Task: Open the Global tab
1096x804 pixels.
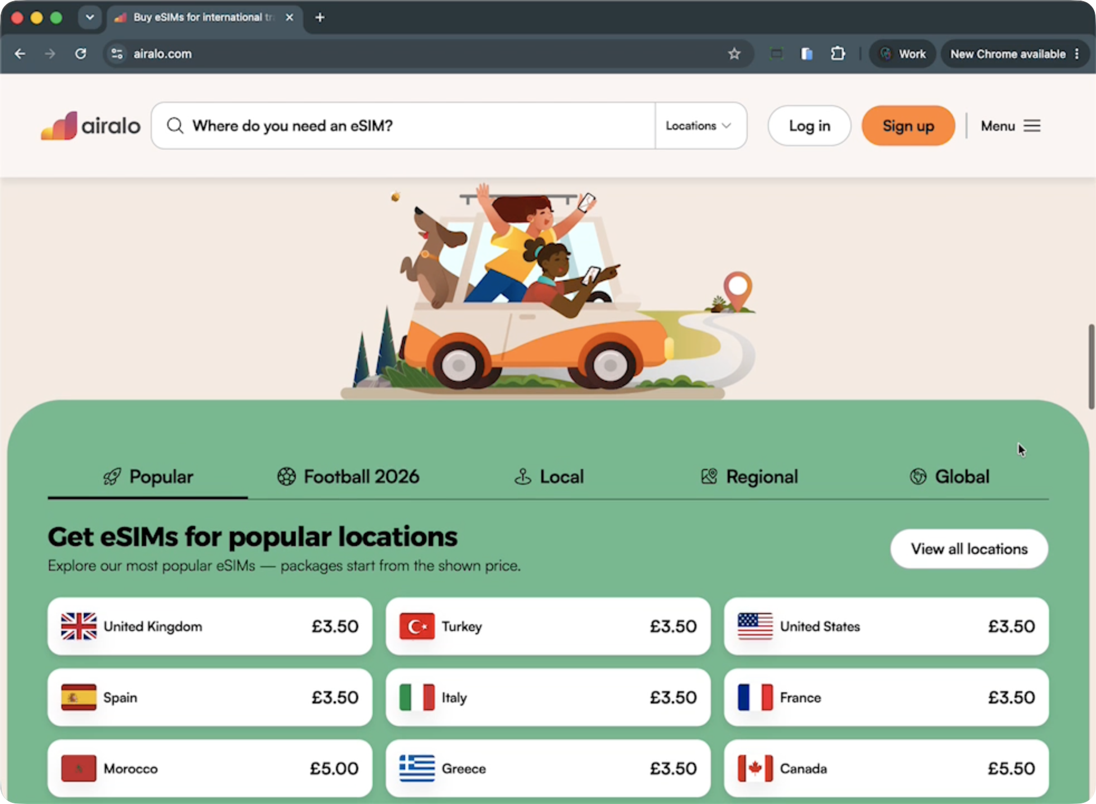Action: pos(949,477)
